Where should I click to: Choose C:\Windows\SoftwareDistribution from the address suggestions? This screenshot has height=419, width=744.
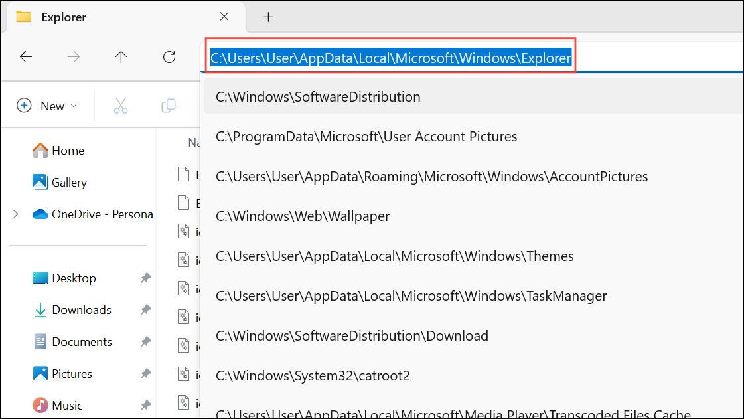pyautogui.click(x=318, y=96)
